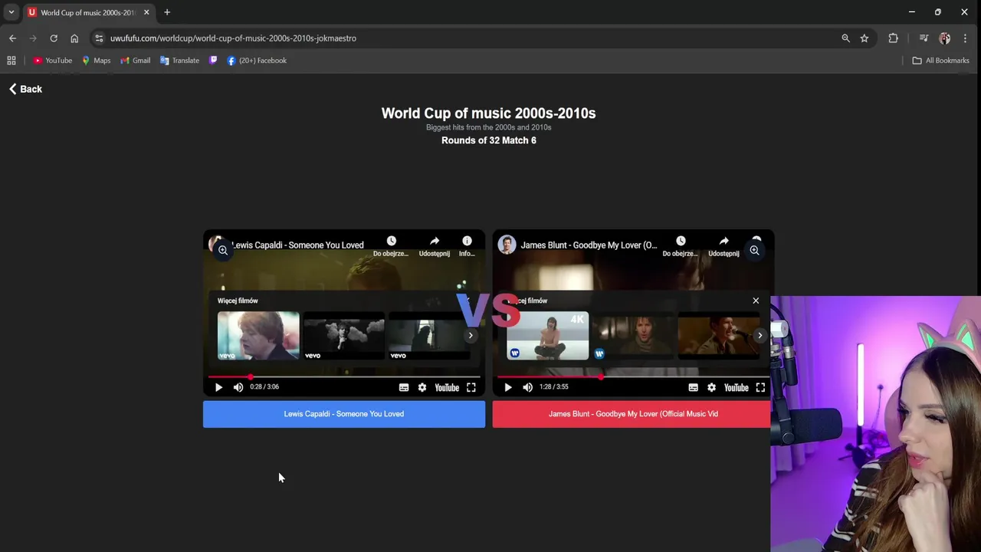The image size is (981, 552).
Task: Close the World Cup of music tab
Action: tap(146, 12)
